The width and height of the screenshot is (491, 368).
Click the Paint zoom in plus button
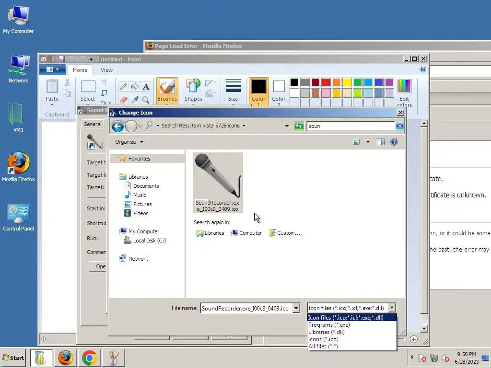coord(414,339)
